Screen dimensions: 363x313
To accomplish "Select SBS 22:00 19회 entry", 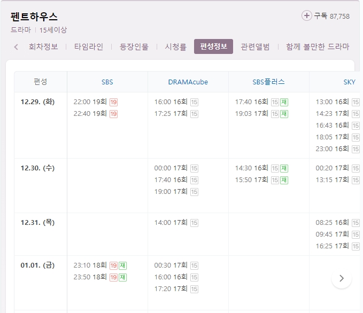I will pyautogui.click(x=90, y=102).
